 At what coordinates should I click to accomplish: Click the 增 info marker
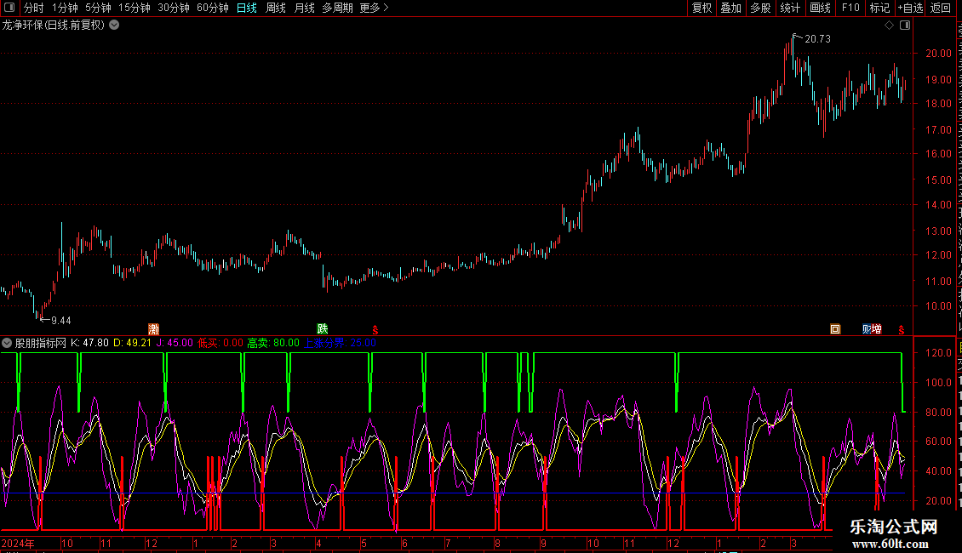click(x=877, y=329)
